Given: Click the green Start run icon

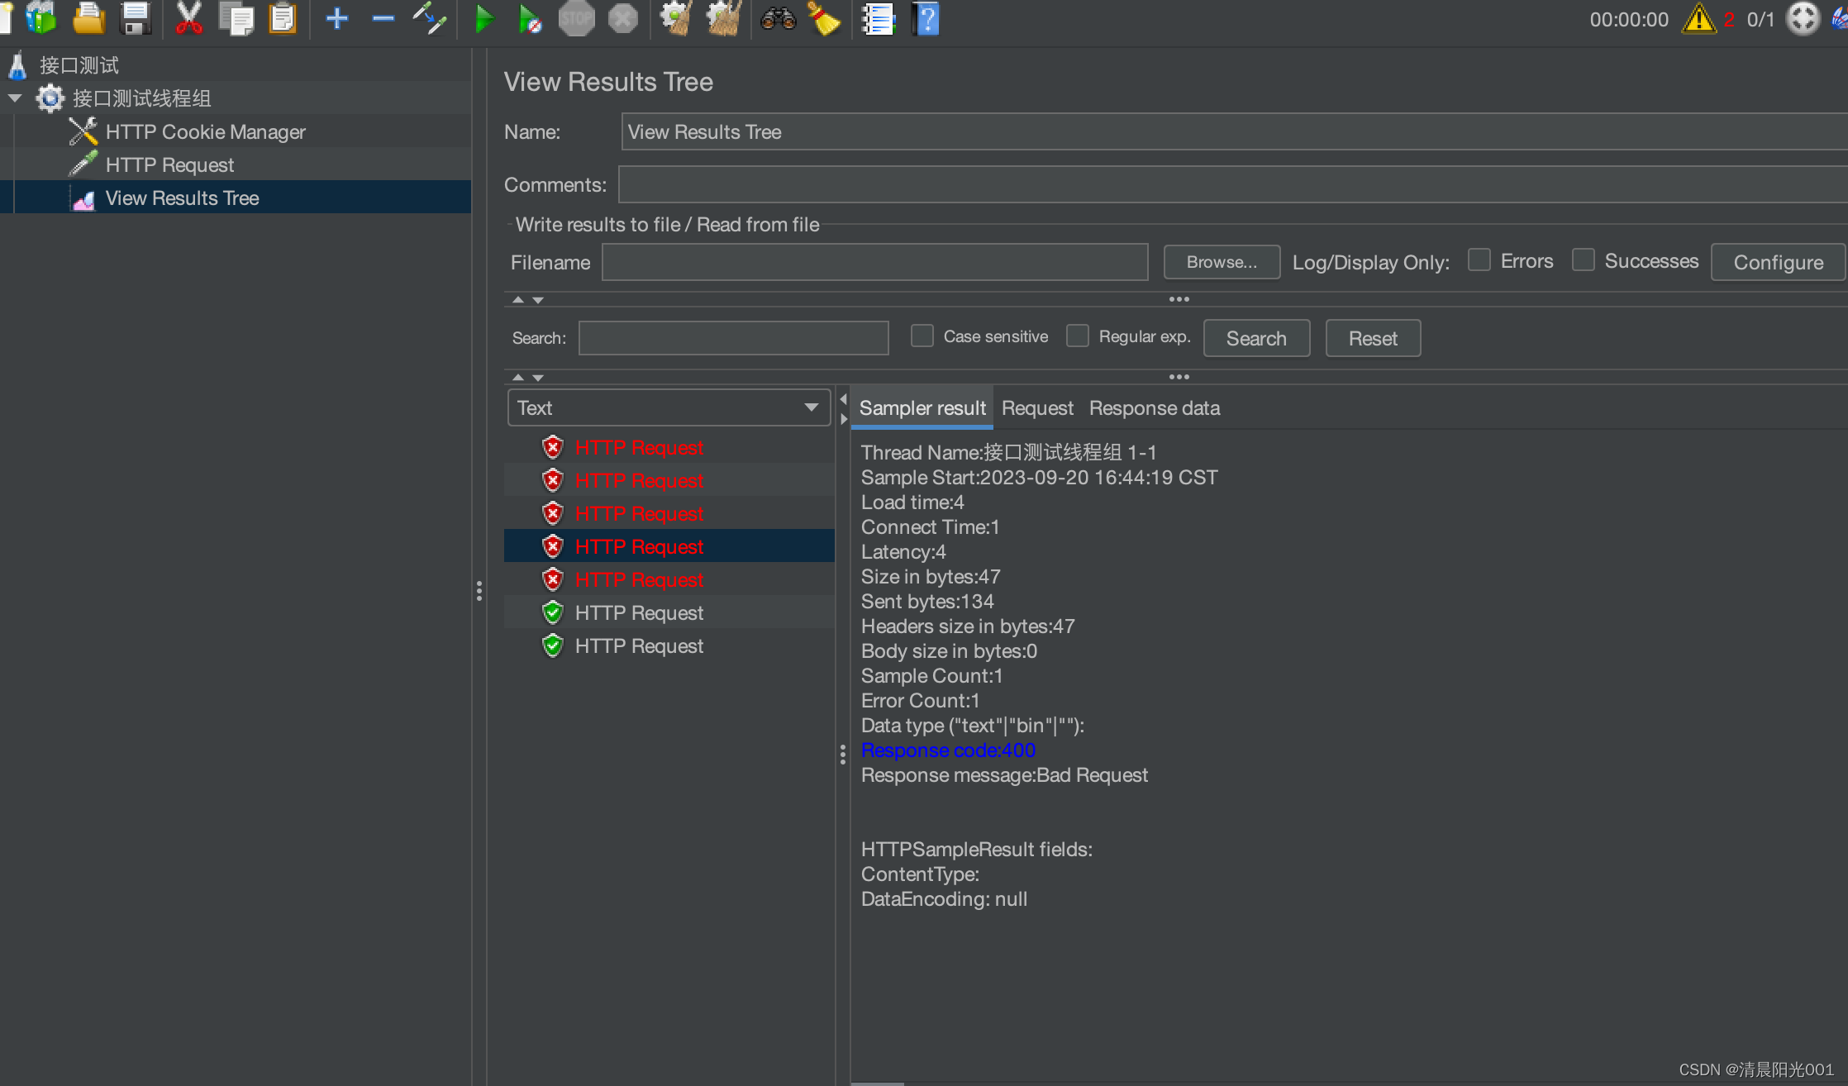Looking at the screenshot, I should point(484,18).
